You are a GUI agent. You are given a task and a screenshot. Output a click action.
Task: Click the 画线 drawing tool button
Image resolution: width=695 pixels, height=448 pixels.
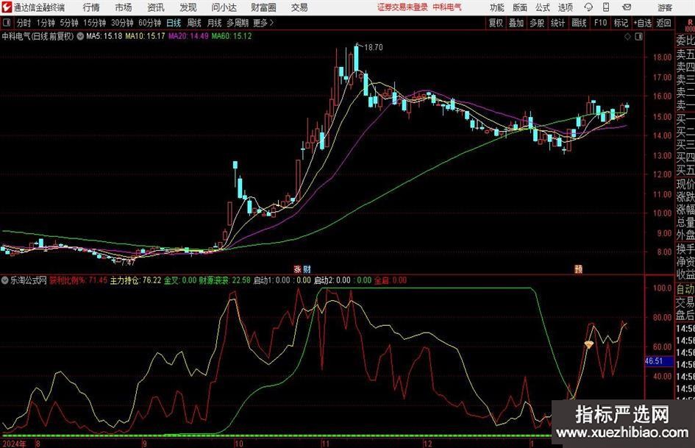579,23
